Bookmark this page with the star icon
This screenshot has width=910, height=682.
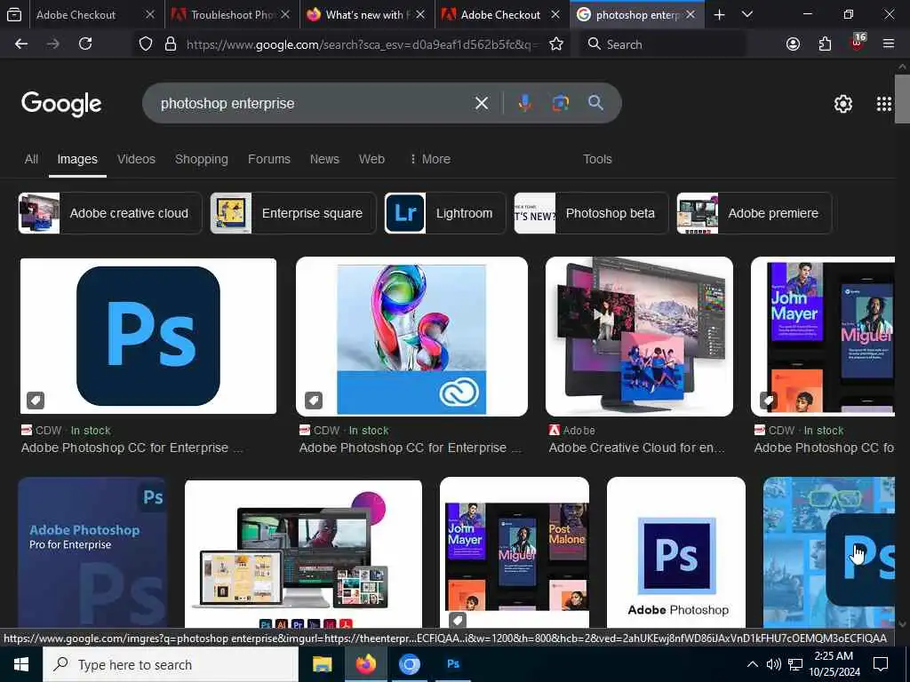pyautogui.click(x=556, y=44)
